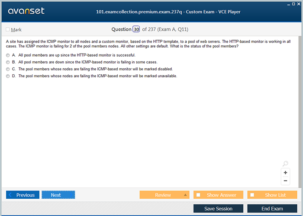Click the question number field showing 30
The image size is (303, 216).
(x=136, y=29)
